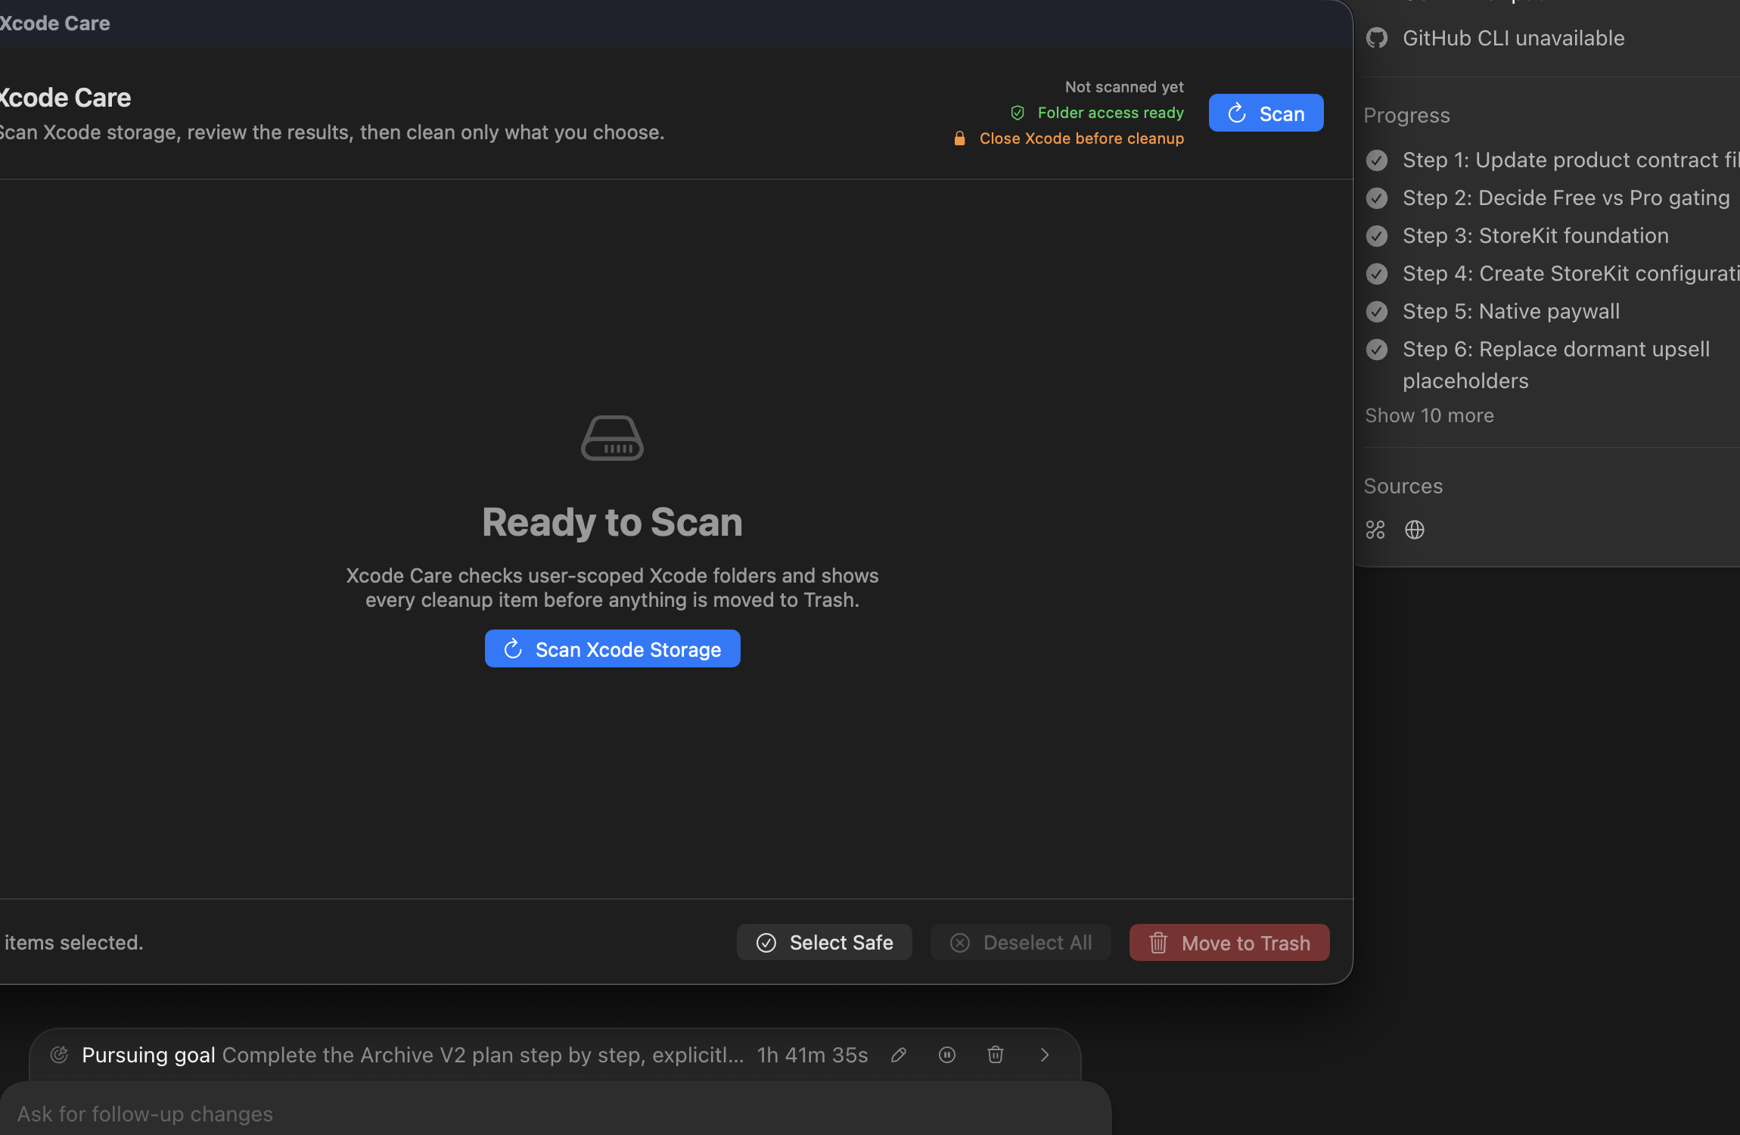The image size is (1740, 1135).
Task: Click Folder access ready status text
Action: [1111, 113]
